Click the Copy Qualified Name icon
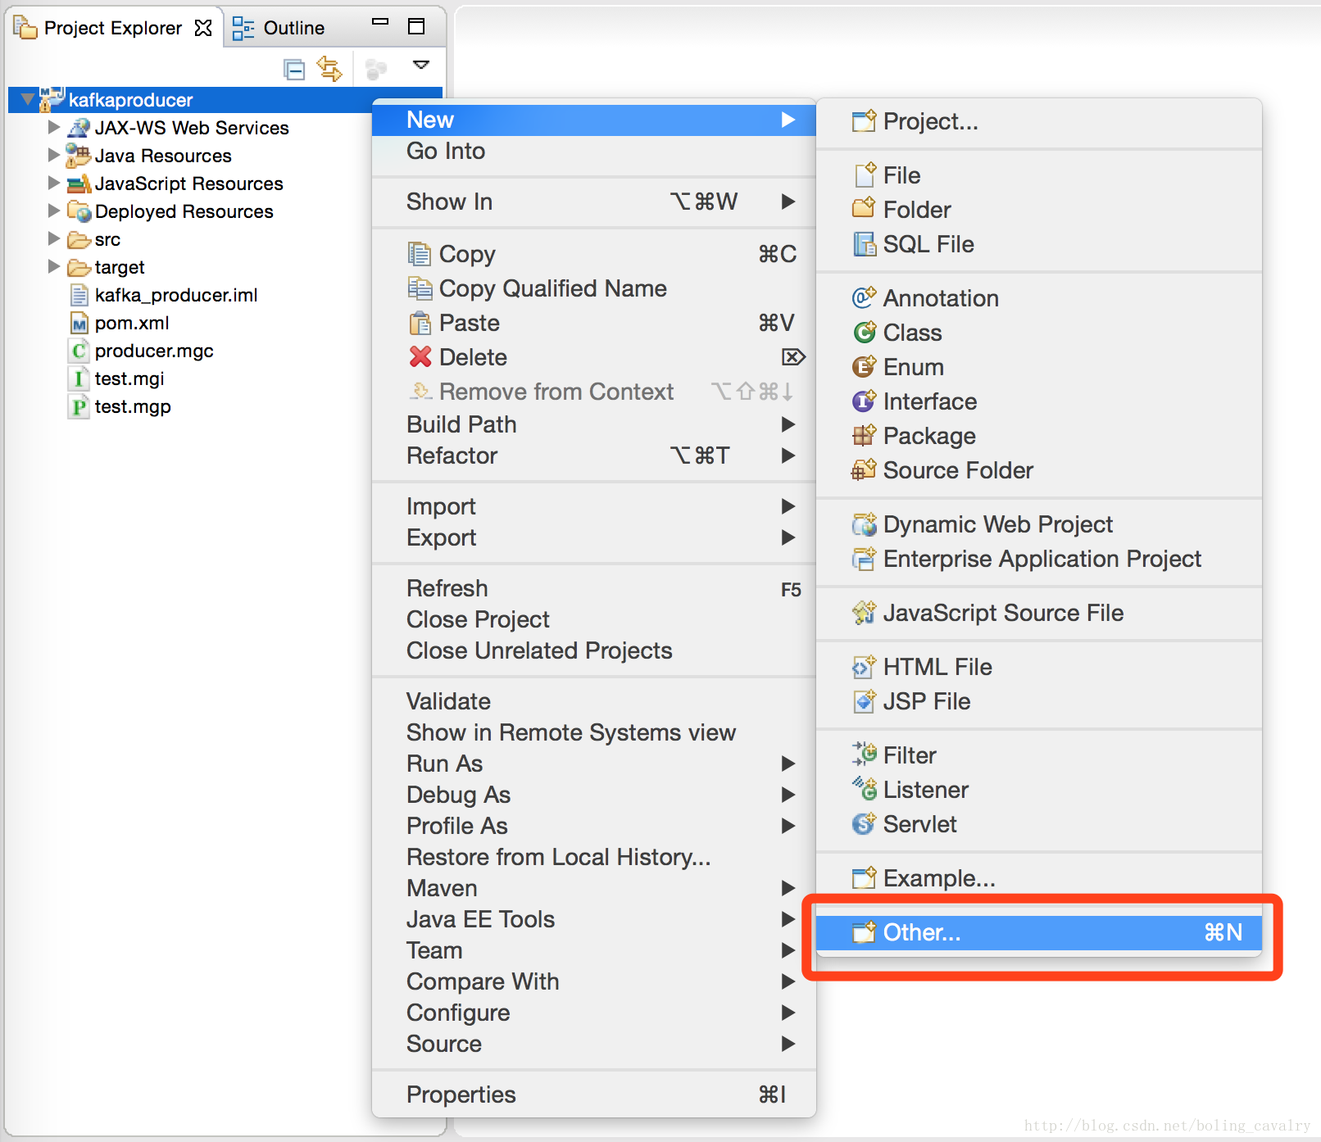The image size is (1321, 1142). tap(420, 288)
